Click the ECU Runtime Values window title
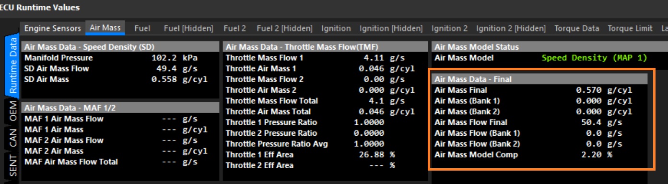This screenshot has height=184, width=668. [40, 7]
